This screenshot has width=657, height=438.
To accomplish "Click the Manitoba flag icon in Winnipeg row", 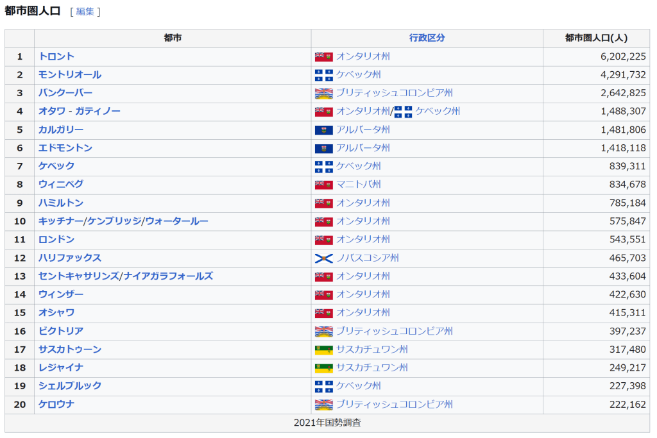I will point(323,185).
